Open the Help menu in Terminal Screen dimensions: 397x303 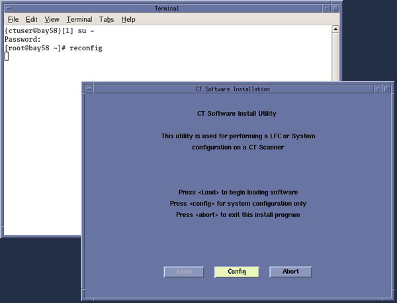128,20
